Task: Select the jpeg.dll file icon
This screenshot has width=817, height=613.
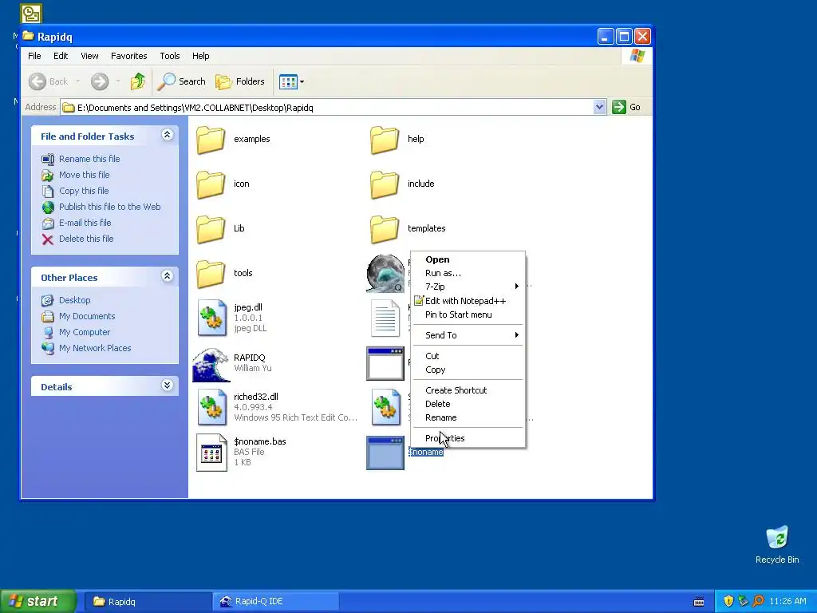Action: pyautogui.click(x=211, y=318)
